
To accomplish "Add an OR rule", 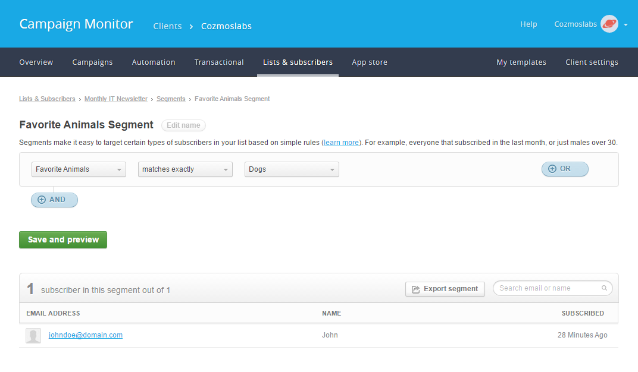I will click(x=565, y=169).
